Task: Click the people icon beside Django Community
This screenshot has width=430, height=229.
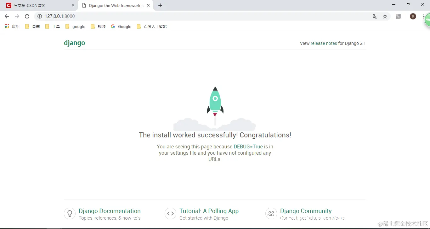Action: click(271, 214)
